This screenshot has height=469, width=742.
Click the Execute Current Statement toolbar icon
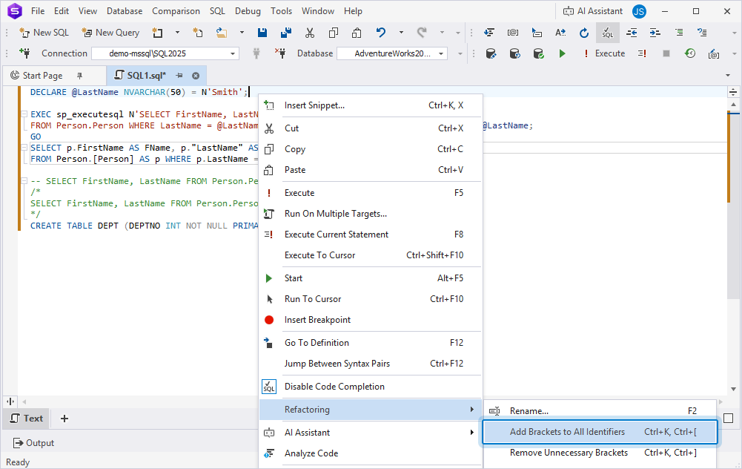(x=642, y=53)
